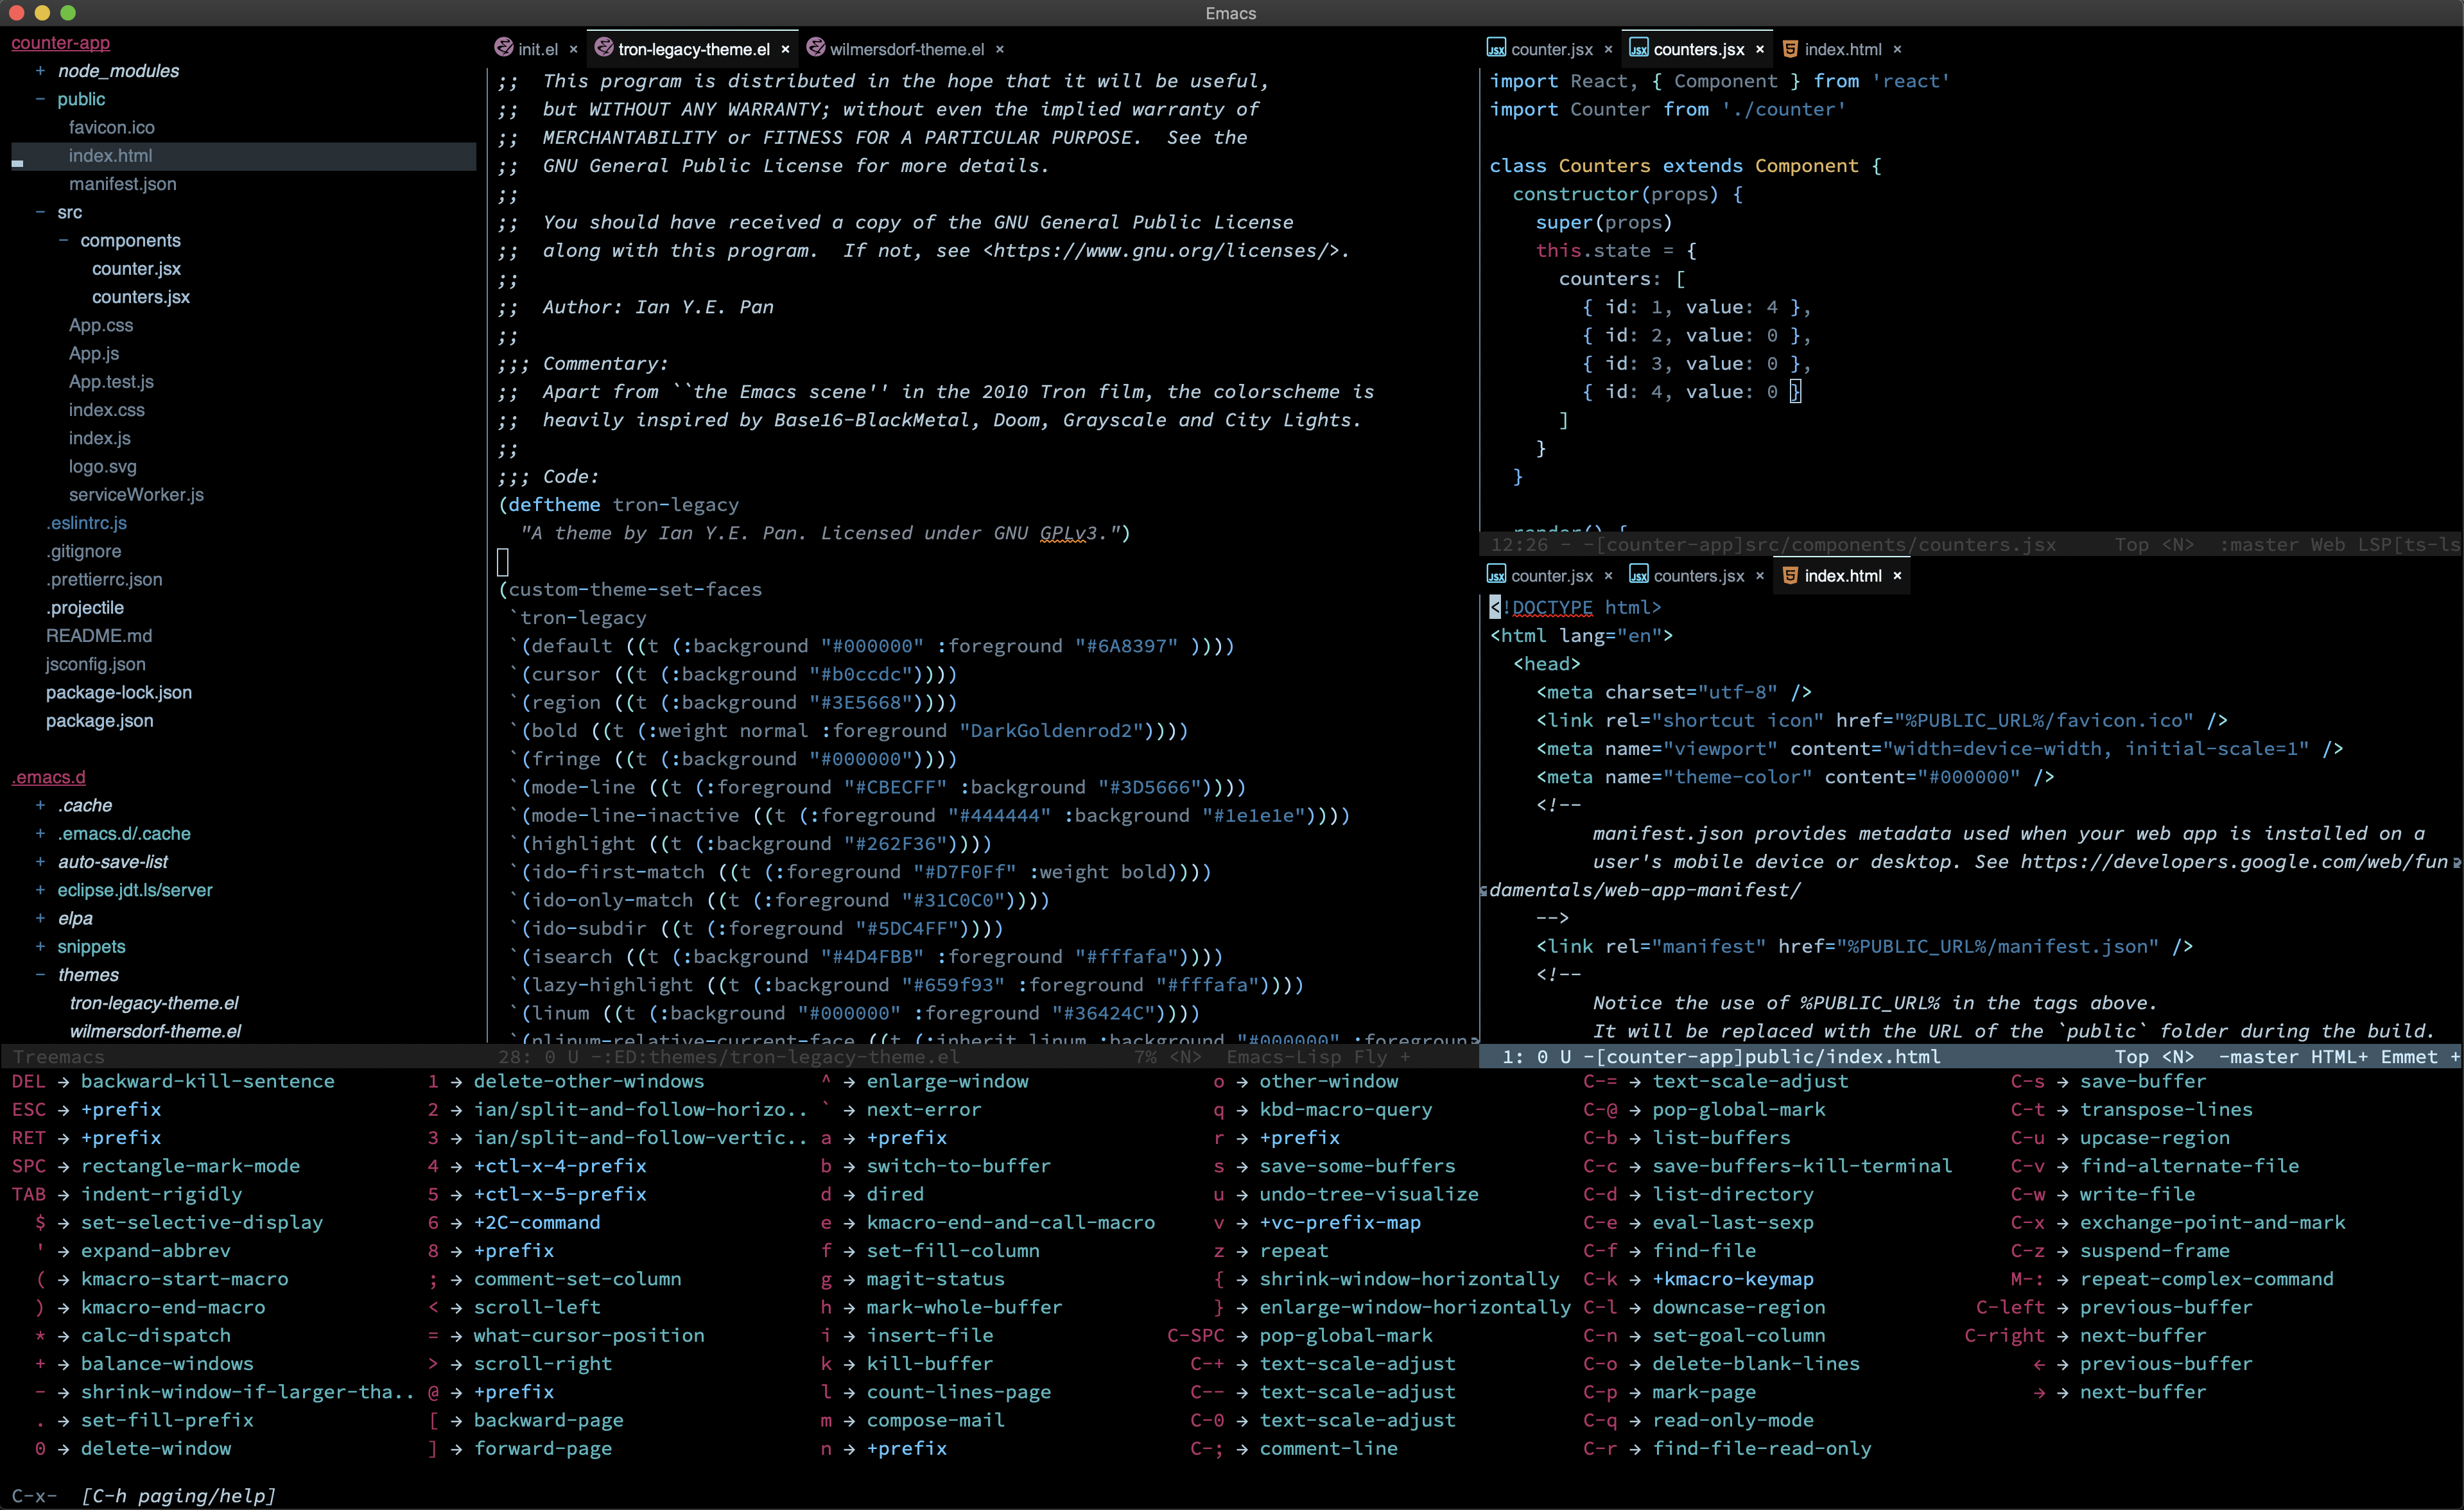2464x1510 pixels.
Task: Click the JSX icon on upper counter.jsx tab
Action: point(1496,48)
